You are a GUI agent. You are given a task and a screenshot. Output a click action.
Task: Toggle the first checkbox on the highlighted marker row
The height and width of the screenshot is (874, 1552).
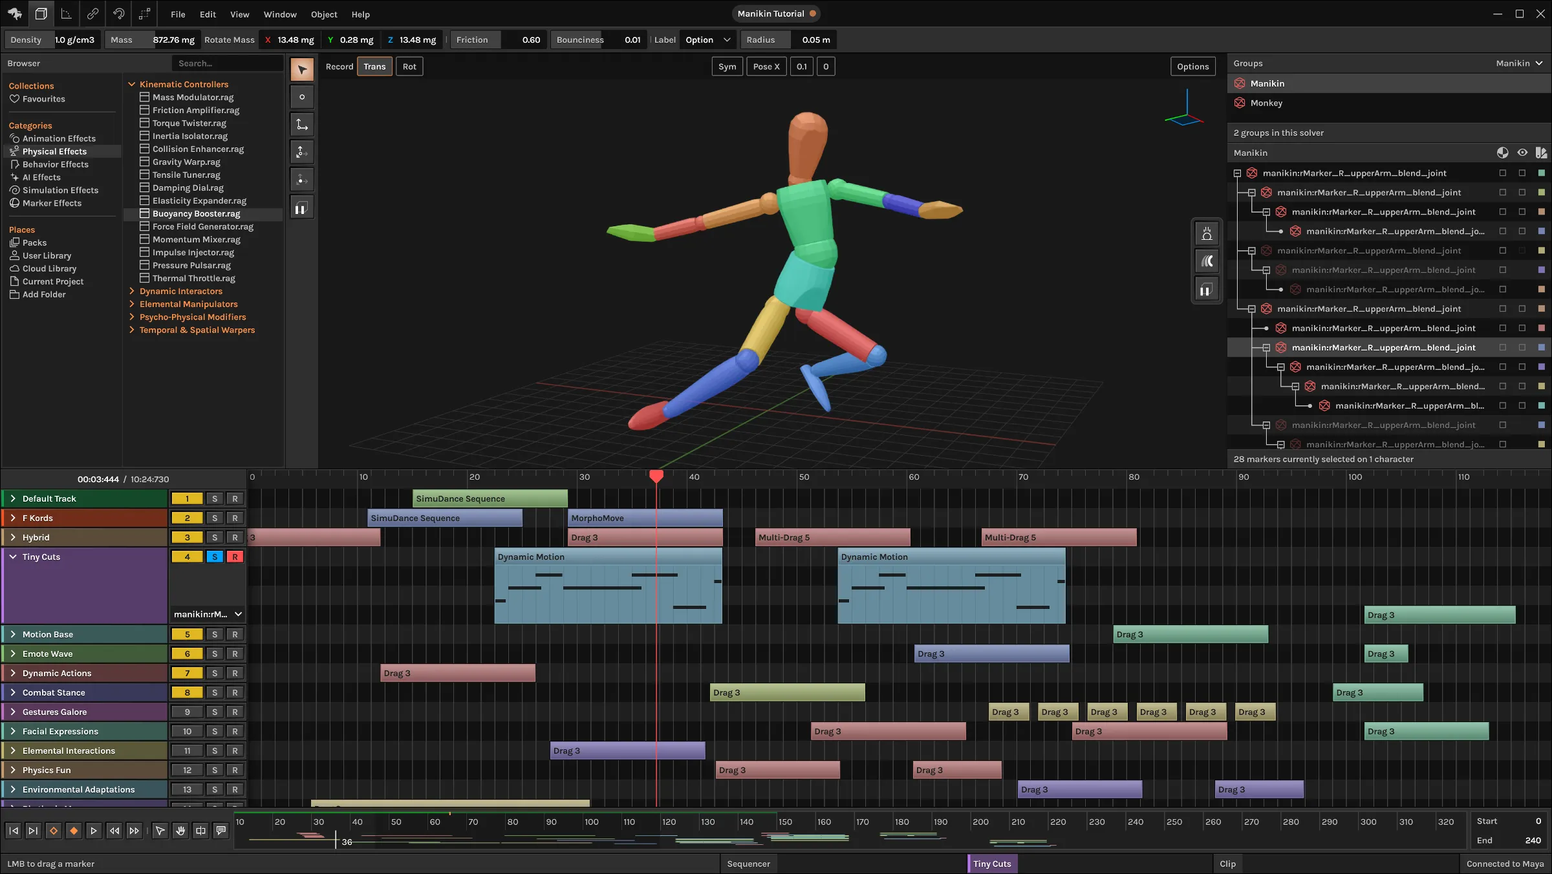(1503, 348)
